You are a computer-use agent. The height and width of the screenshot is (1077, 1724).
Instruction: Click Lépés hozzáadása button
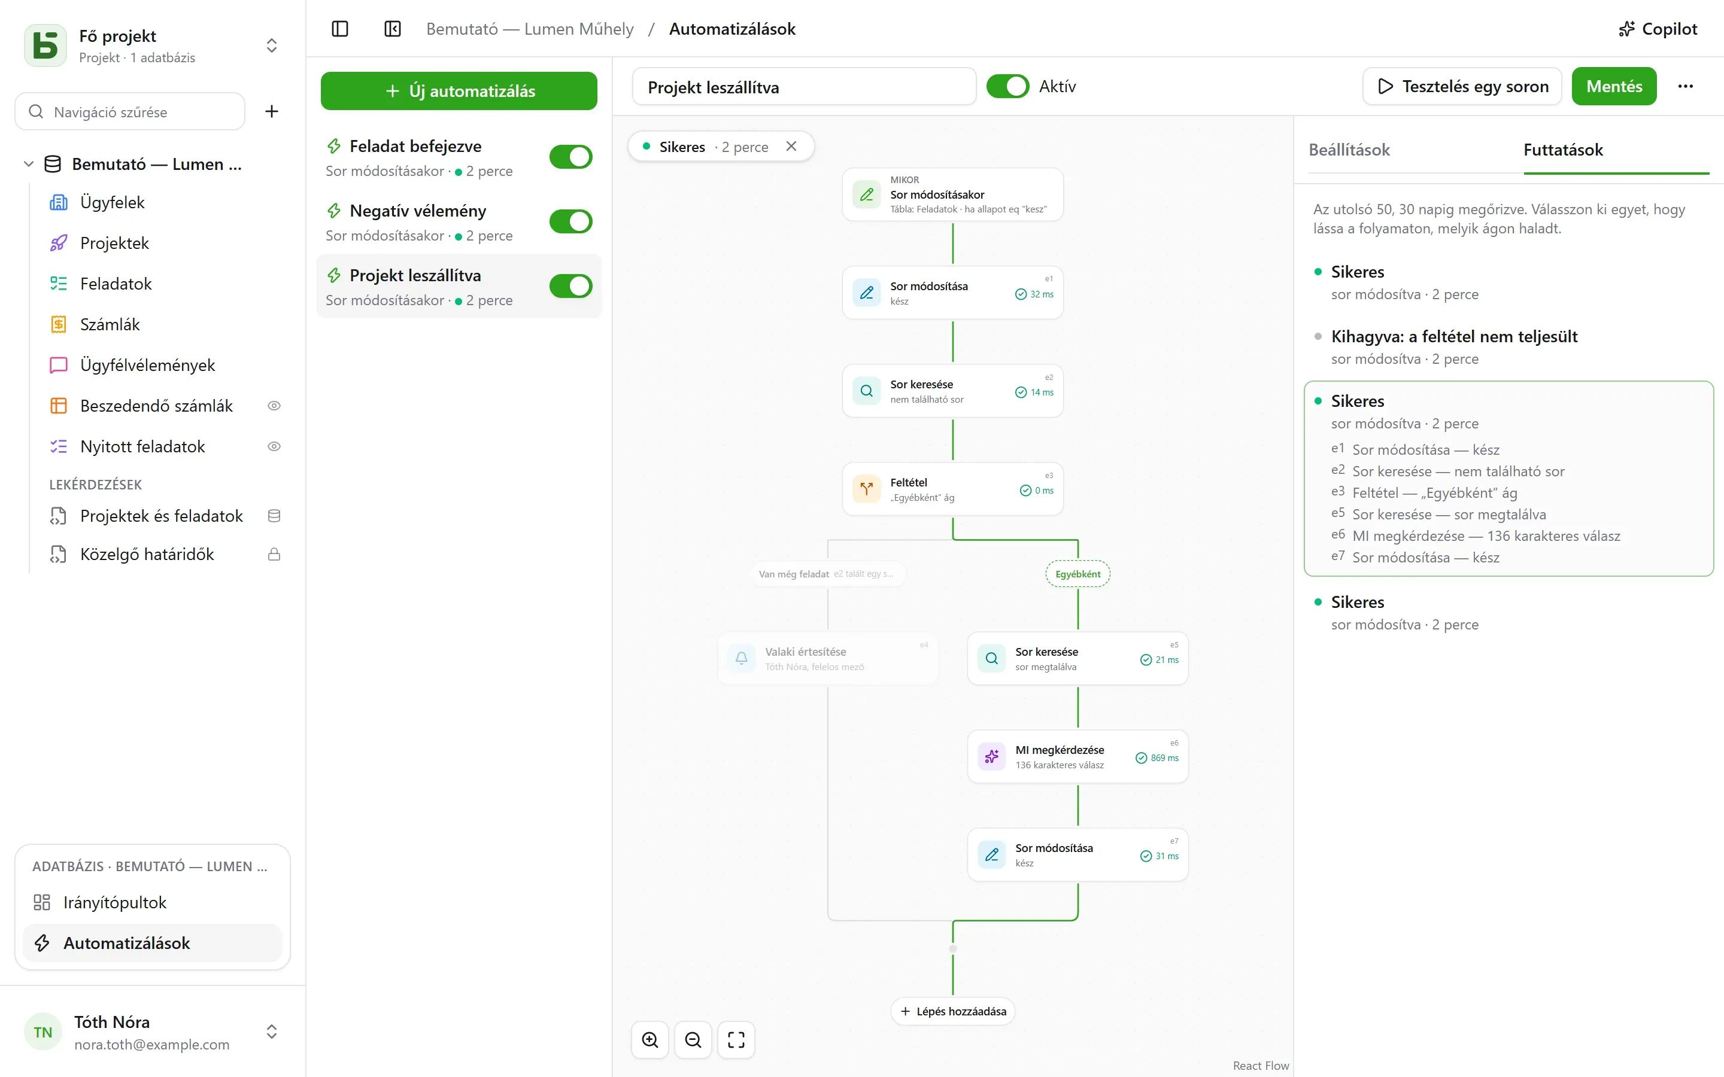[952, 1011]
